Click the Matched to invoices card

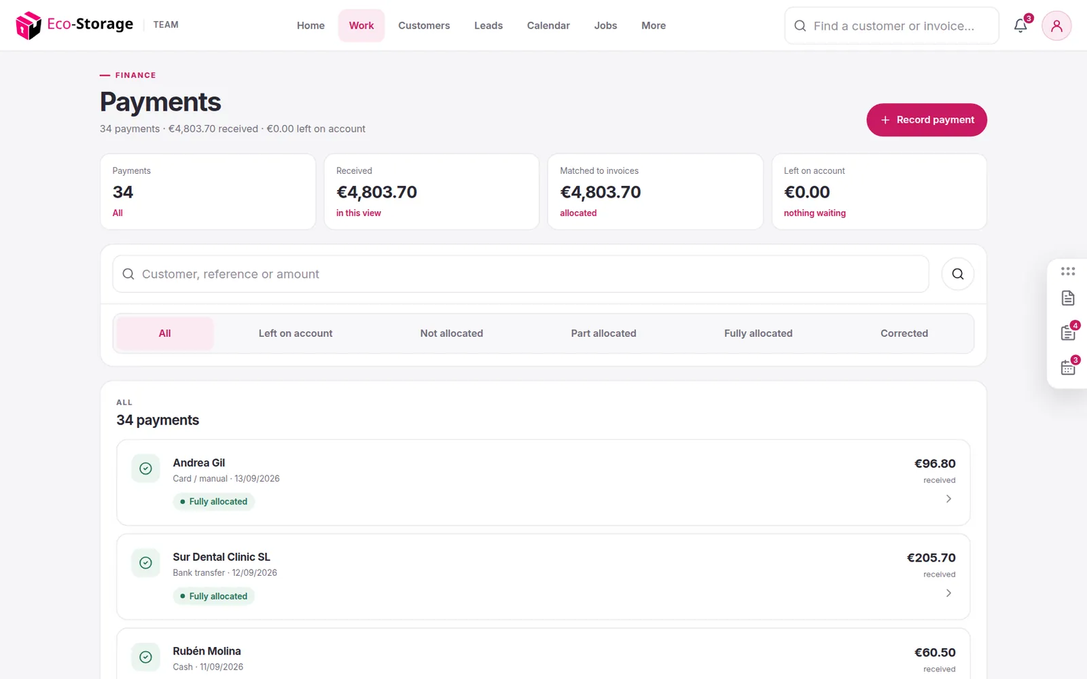pyautogui.click(x=656, y=191)
